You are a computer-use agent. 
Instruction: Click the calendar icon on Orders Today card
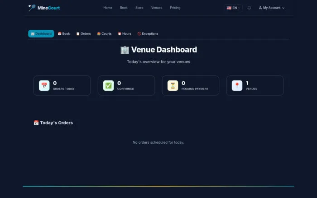(x=44, y=85)
